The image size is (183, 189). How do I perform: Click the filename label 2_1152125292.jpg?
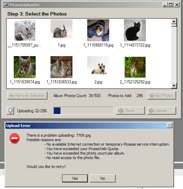135,82
